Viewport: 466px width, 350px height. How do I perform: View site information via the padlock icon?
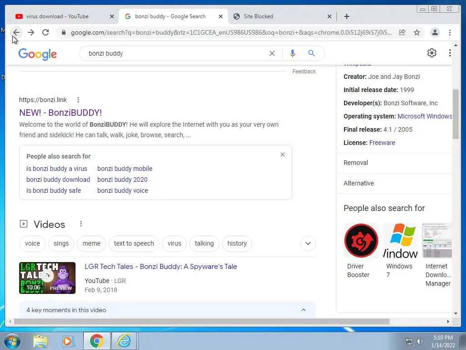63,32
